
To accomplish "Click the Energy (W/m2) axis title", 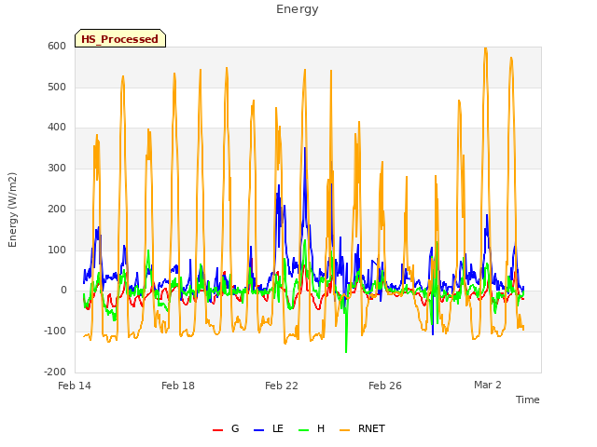I will click(x=12, y=210).
